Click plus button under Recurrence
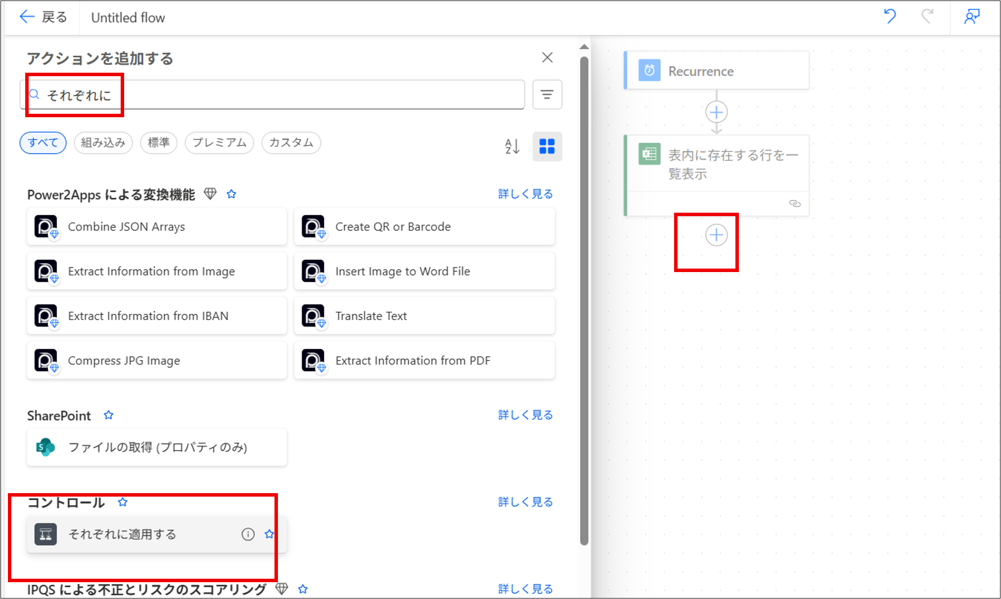 (x=716, y=112)
